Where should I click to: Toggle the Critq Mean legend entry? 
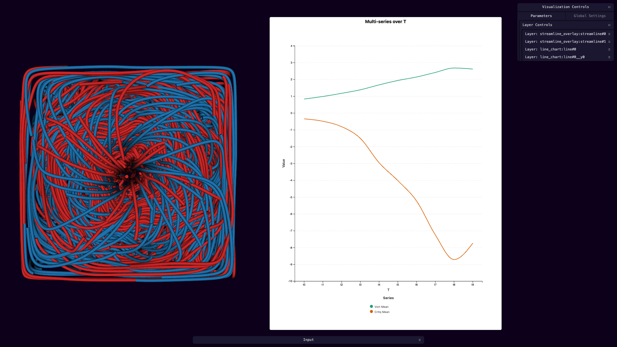click(380, 312)
